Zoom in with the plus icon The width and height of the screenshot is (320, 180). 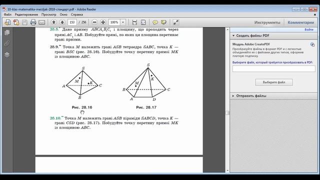[103, 22]
